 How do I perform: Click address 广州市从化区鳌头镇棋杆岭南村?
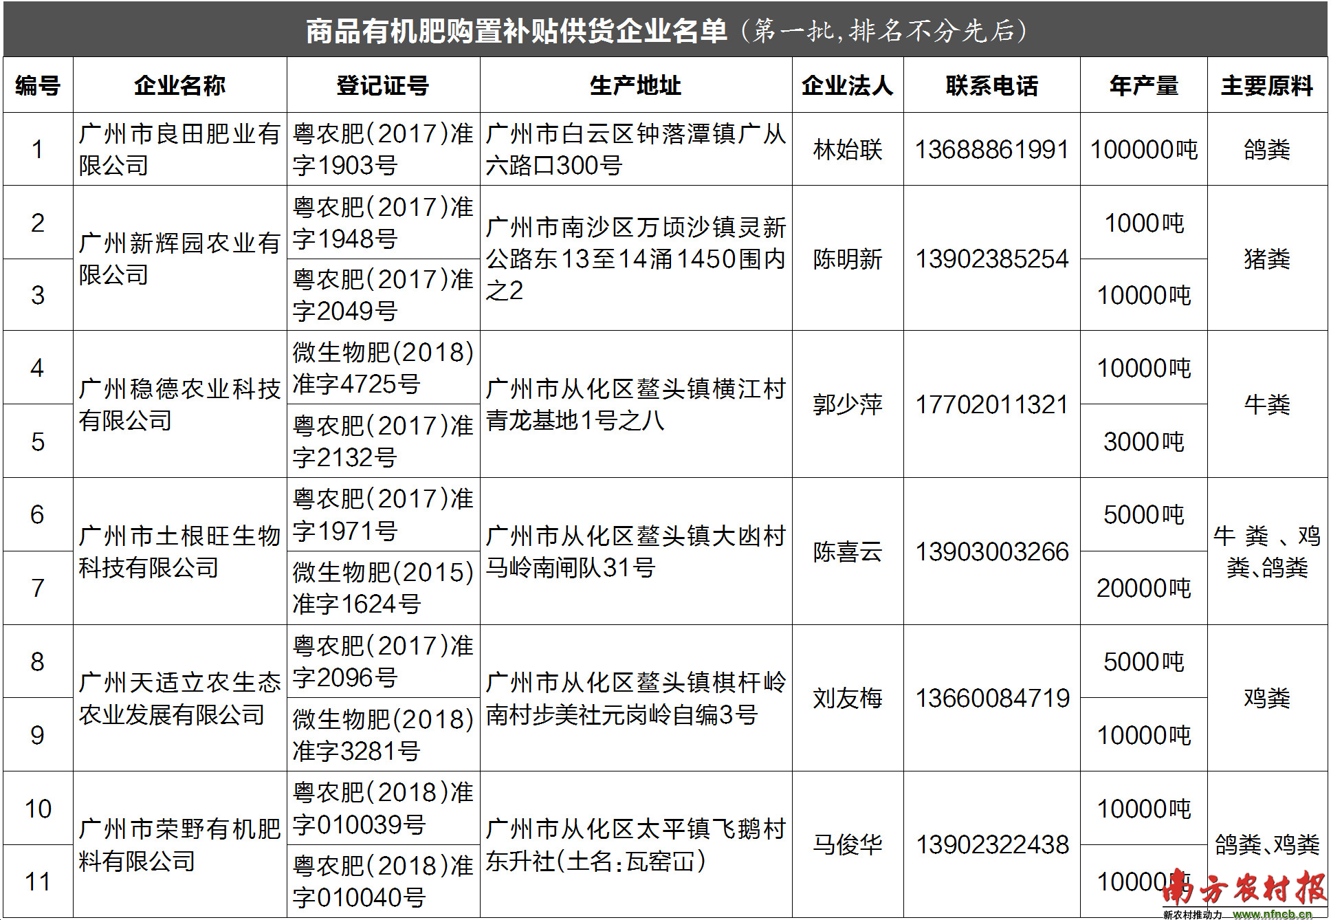[636, 698]
